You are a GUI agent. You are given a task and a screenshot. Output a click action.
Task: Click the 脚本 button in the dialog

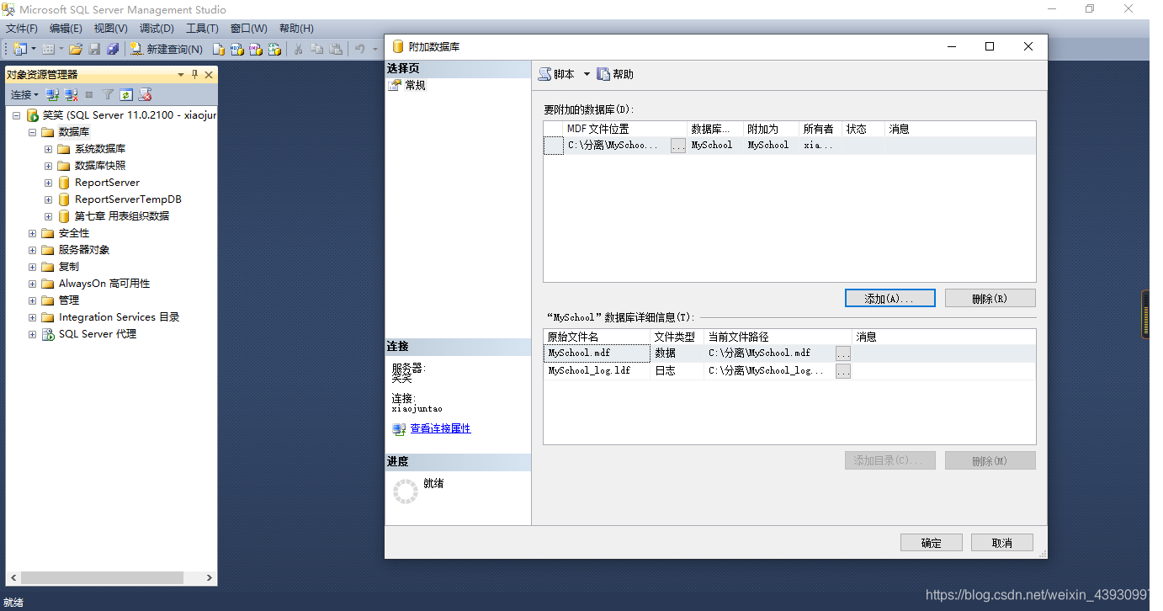[557, 74]
